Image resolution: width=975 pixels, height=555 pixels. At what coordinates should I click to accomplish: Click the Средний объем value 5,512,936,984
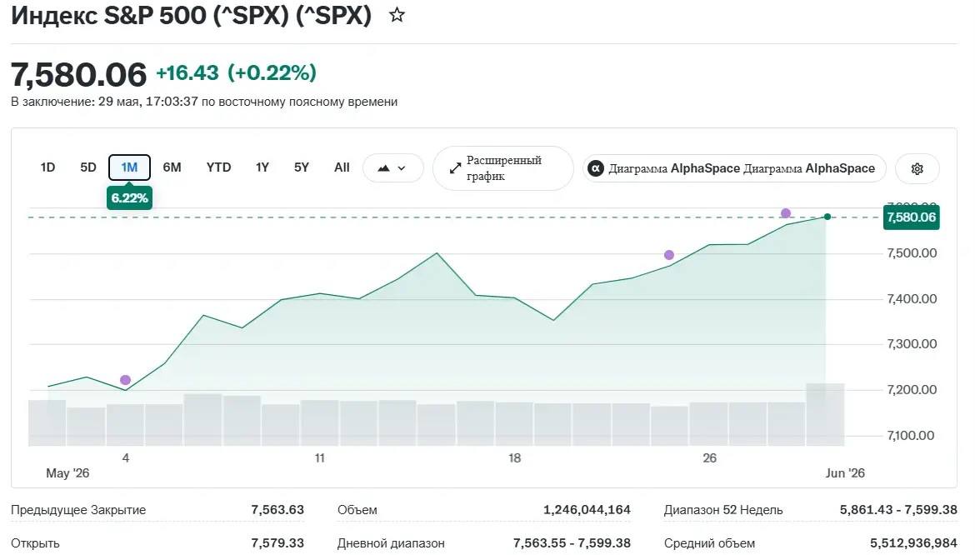[913, 543]
